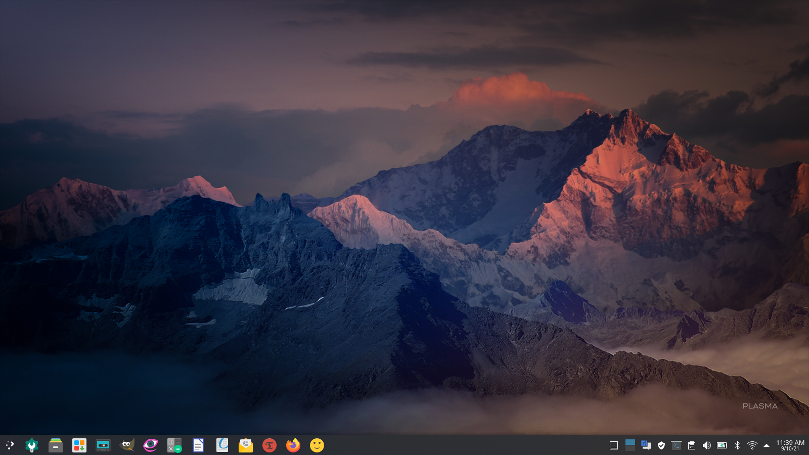This screenshot has width=809, height=455.
Task: Open the battery and power tray icon
Action: pos(722,445)
